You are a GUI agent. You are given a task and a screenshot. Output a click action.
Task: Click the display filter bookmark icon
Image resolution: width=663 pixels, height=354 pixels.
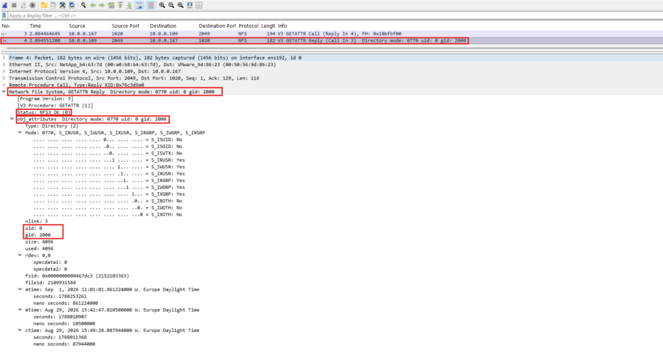(5, 16)
